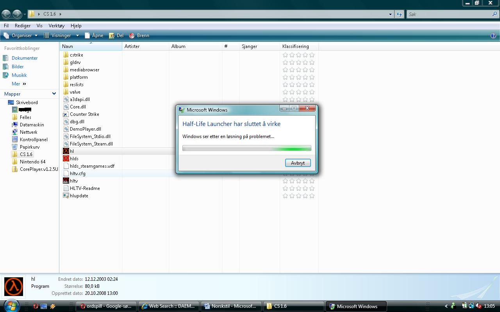This screenshot has height=312, width=500.
Task: Select the FileSystem_Steam.dll file
Action: (91, 144)
